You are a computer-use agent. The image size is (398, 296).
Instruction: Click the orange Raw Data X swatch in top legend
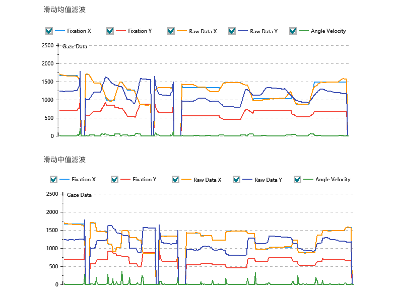tap(181, 31)
